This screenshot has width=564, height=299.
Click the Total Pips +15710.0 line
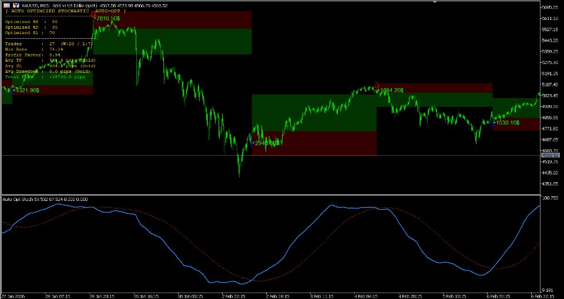tap(45, 77)
